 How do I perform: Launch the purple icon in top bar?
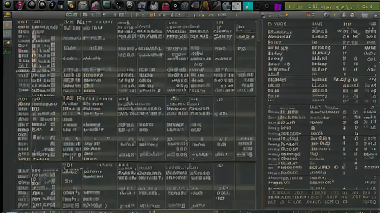click(x=277, y=6)
